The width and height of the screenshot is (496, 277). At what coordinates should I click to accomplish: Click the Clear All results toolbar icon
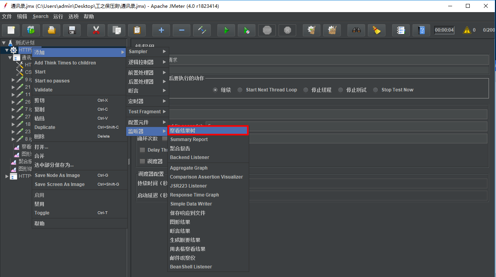(332, 30)
